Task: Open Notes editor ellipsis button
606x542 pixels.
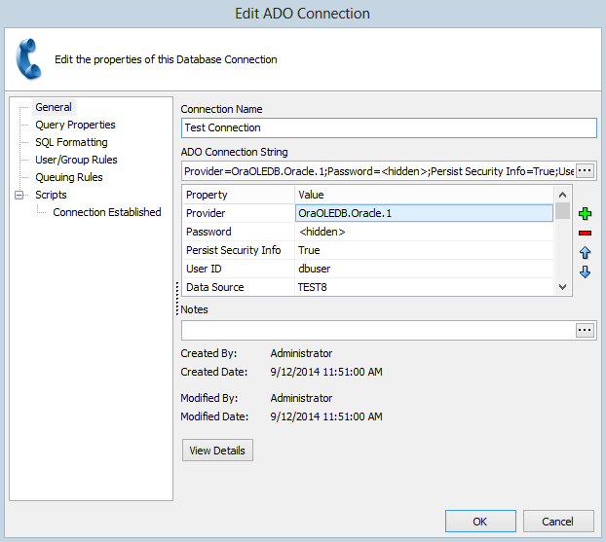Action: click(x=585, y=331)
